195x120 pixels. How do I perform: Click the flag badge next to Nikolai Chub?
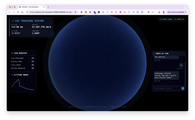click(x=33, y=62)
